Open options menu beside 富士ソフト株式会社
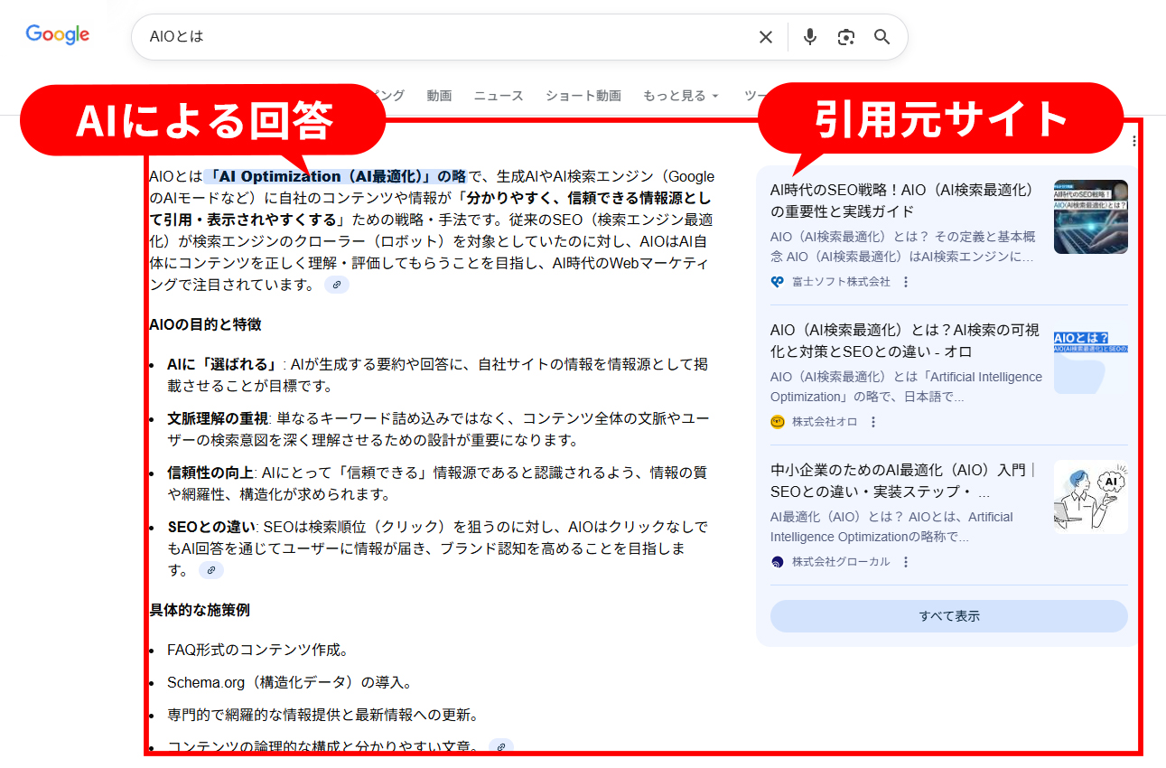This screenshot has height=768, width=1166. pyautogui.click(x=906, y=282)
